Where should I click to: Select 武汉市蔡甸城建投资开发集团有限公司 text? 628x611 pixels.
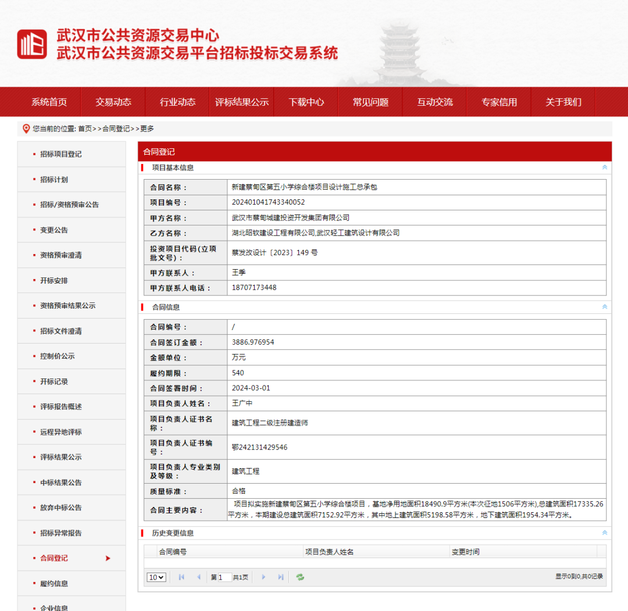point(290,217)
